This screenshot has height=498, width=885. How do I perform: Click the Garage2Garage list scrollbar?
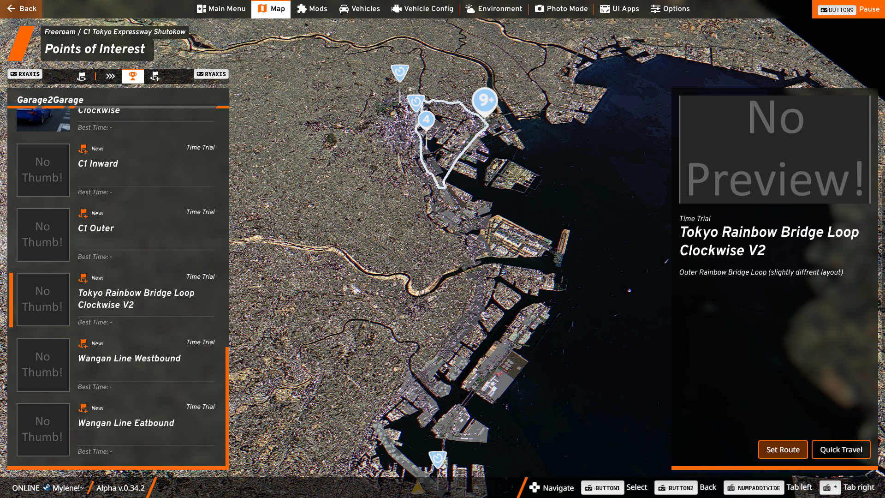pyautogui.click(x=227, y=406)
